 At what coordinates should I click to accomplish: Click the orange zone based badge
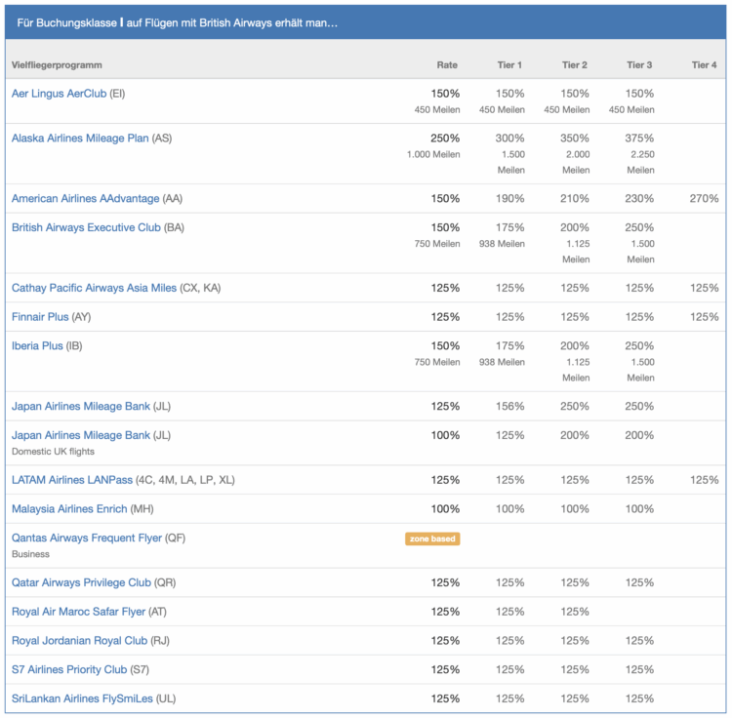click(432, 538)
